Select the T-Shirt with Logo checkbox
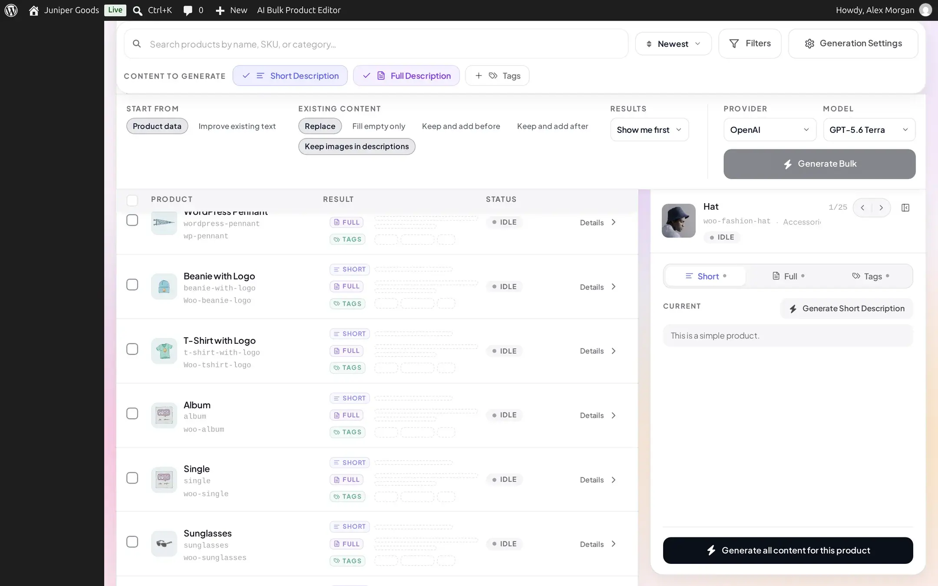Image resolution: width=938 pixels, height=586 pixels. pos(132,349)
